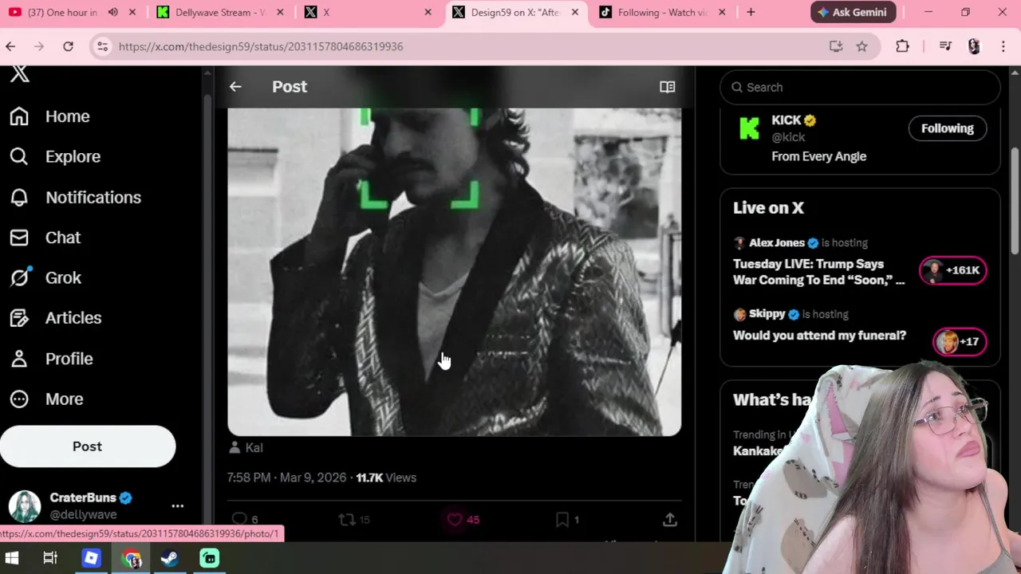This screenshot has width=1021, height=574.
Task: Bookmark this page with the star
Action: 861,46
